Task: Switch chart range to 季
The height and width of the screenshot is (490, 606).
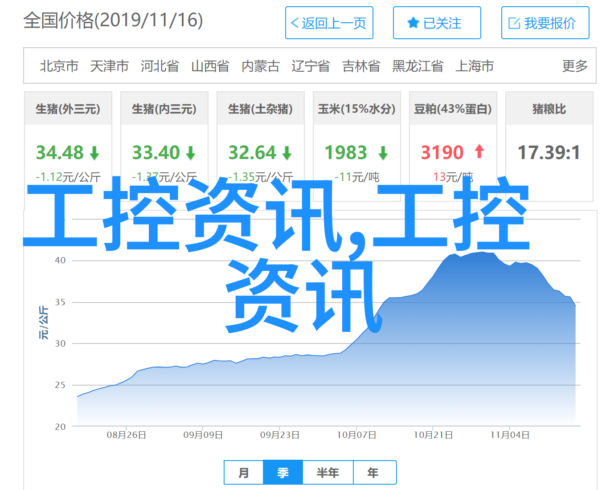Action: click(283, 473)
